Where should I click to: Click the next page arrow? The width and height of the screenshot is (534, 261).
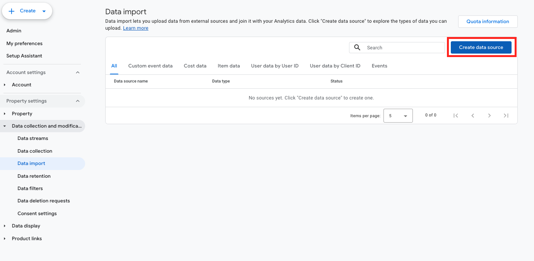pos(489,115)
